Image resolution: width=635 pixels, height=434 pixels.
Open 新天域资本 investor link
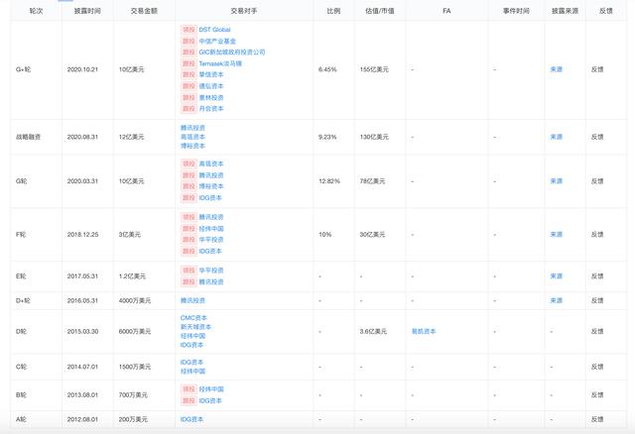196,327
